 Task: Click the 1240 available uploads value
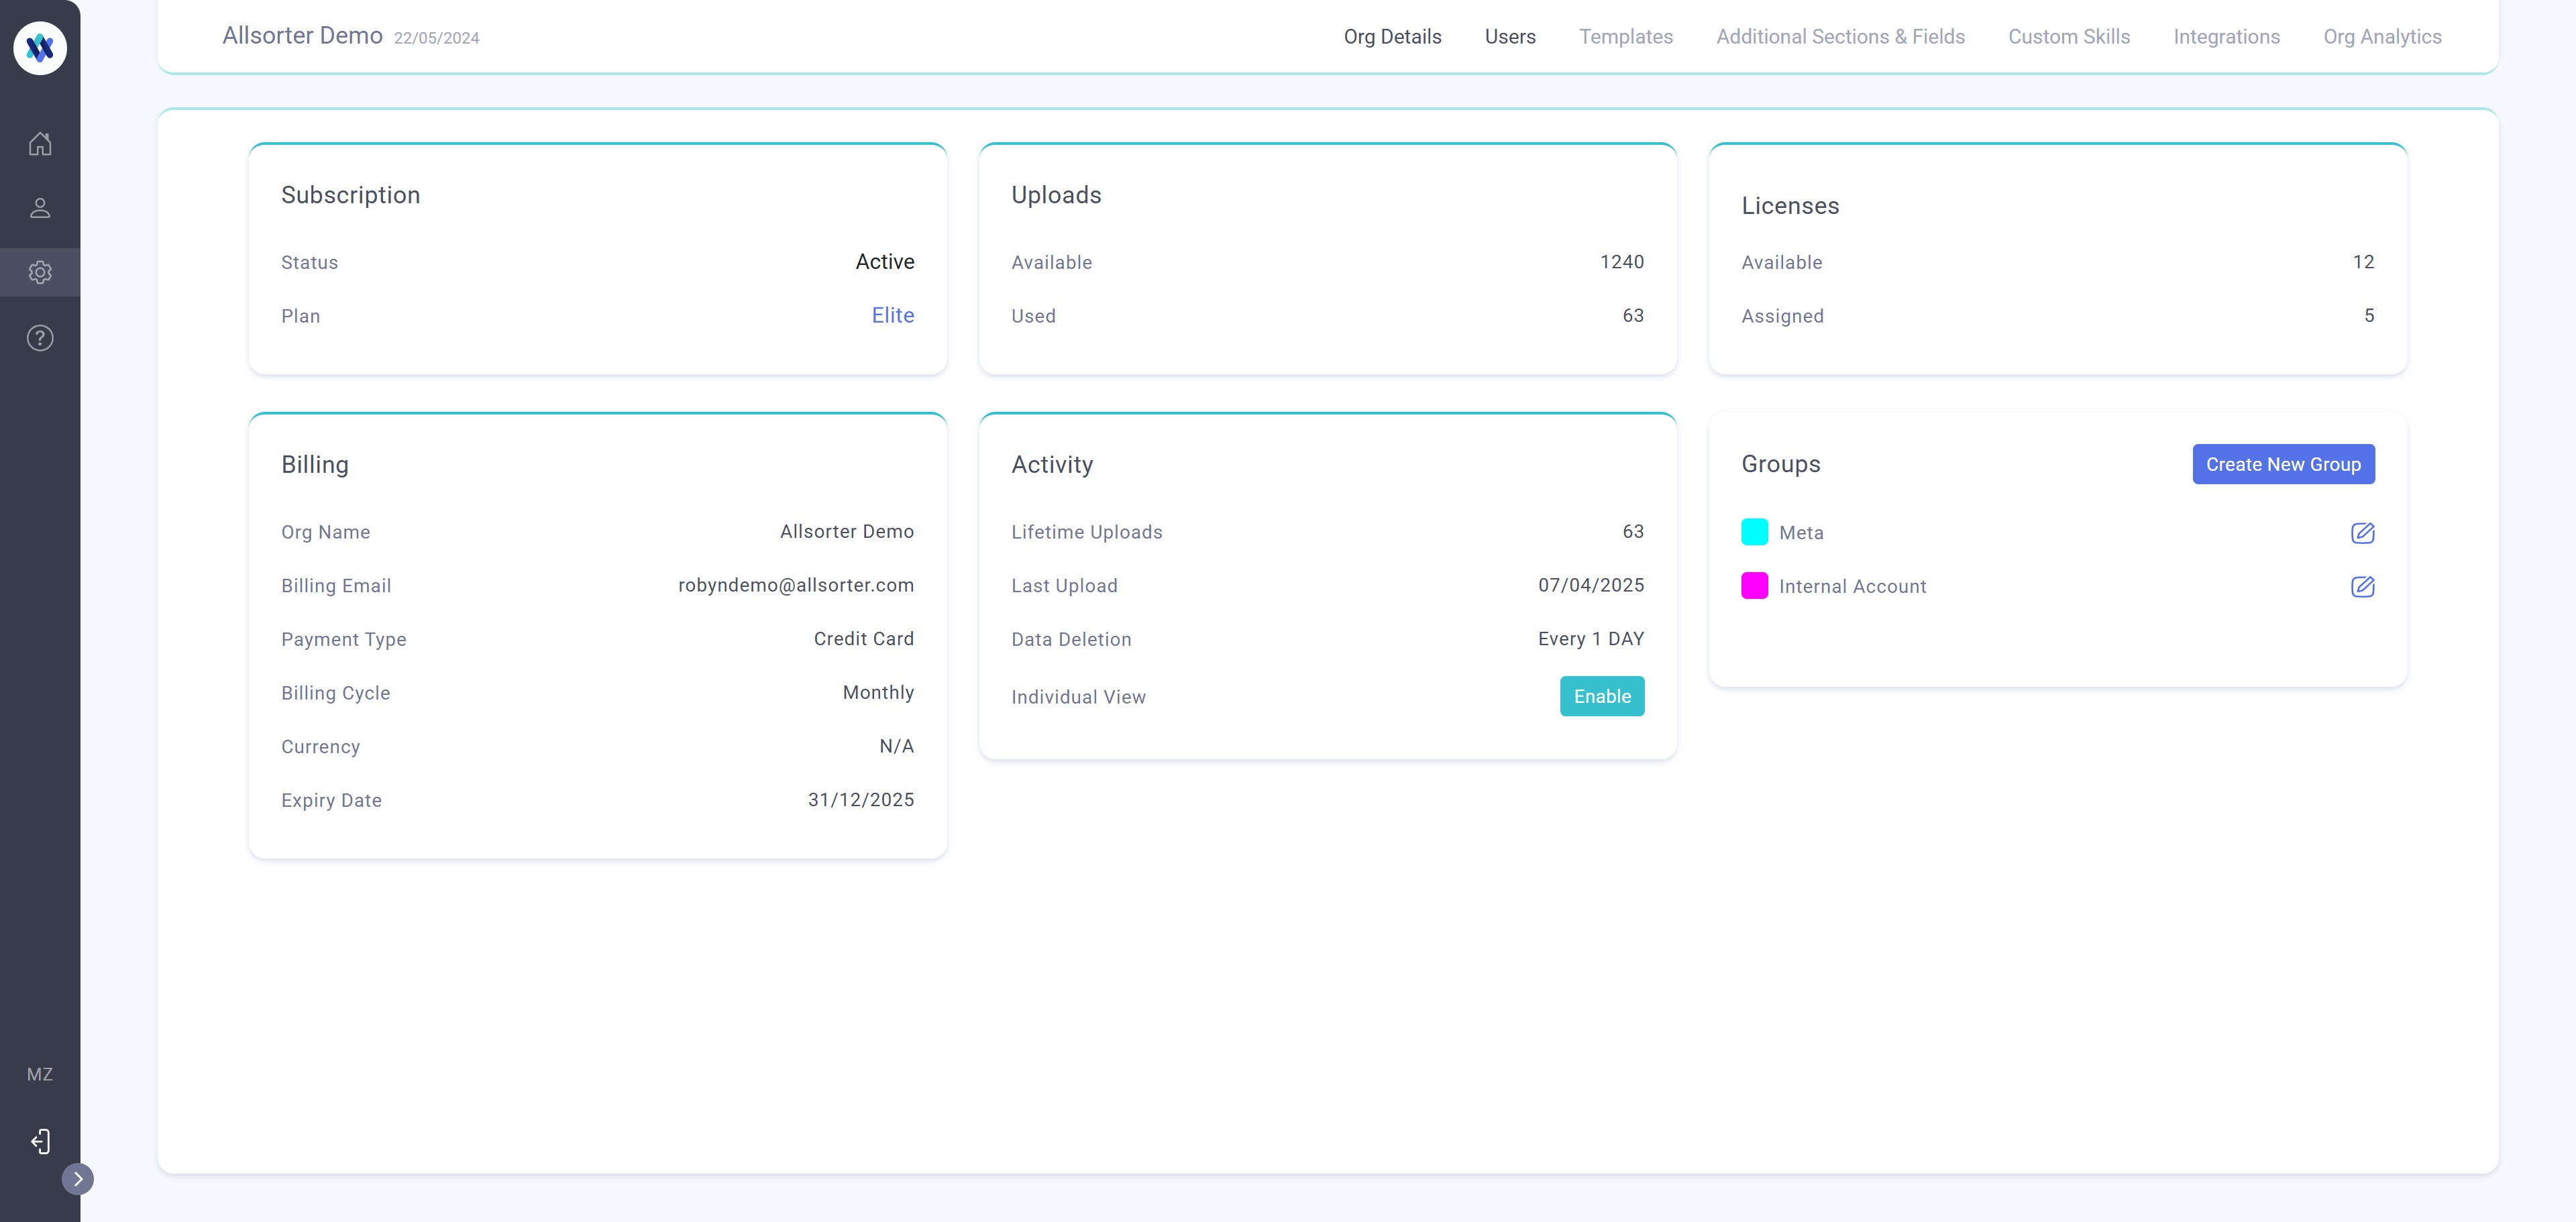[1621, 262]
